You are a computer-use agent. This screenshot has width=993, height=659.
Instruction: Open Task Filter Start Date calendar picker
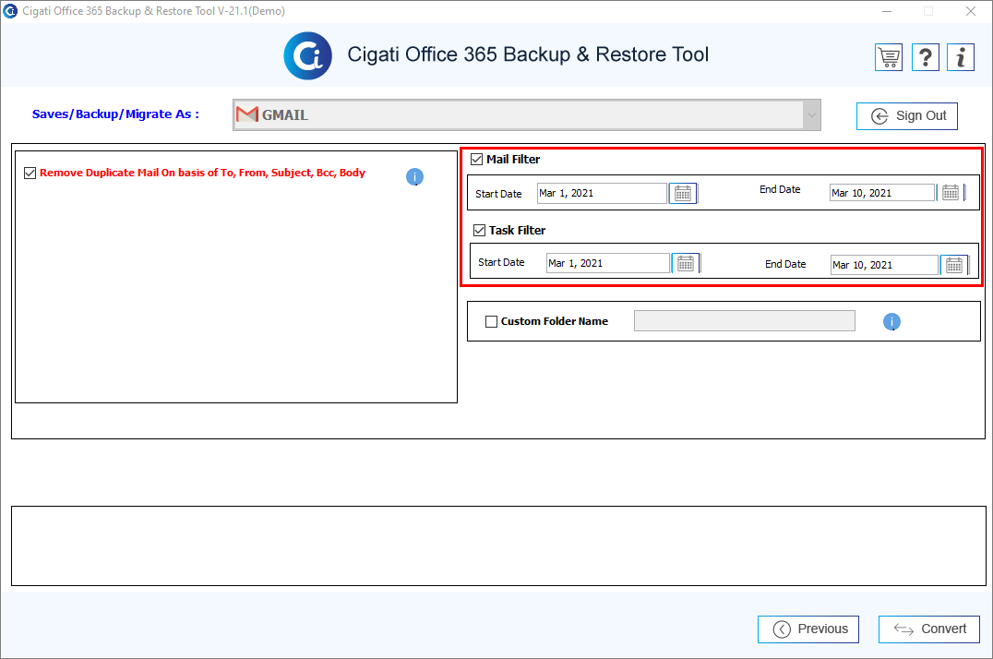[686, 263]
